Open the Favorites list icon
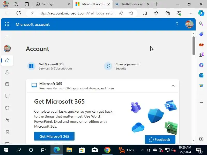 156,13
